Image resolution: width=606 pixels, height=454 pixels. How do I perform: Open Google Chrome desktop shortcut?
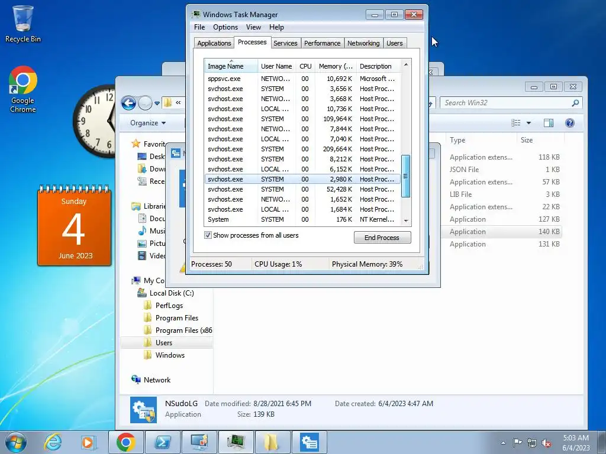click(x=23, y=89)
